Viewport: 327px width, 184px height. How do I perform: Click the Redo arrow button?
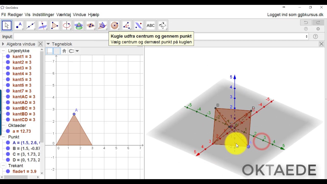[318, 23]
